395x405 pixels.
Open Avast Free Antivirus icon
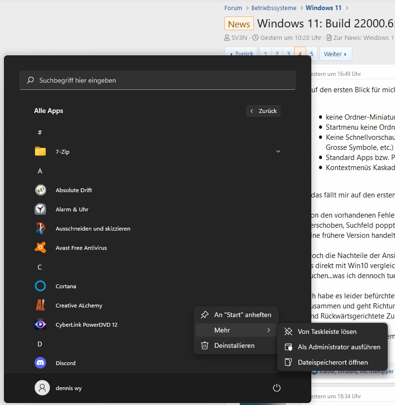[x=40, y=247]
